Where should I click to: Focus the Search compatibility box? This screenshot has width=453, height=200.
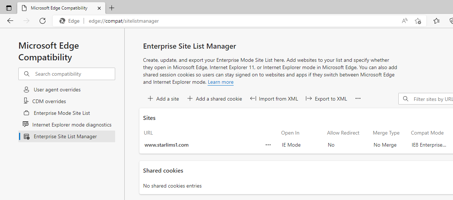pyautogui.click(x=67, y=74)
